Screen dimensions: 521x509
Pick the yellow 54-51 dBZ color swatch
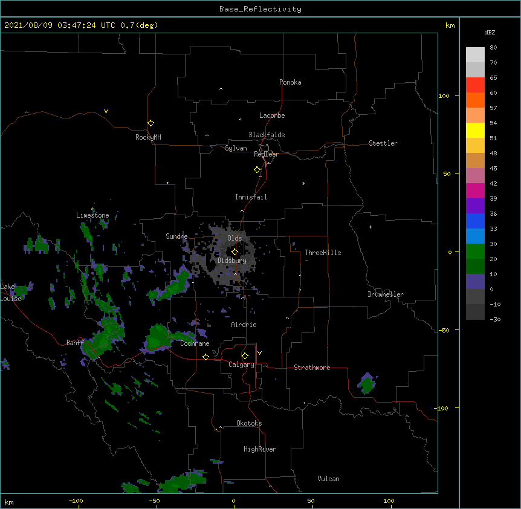pos(475,130)
